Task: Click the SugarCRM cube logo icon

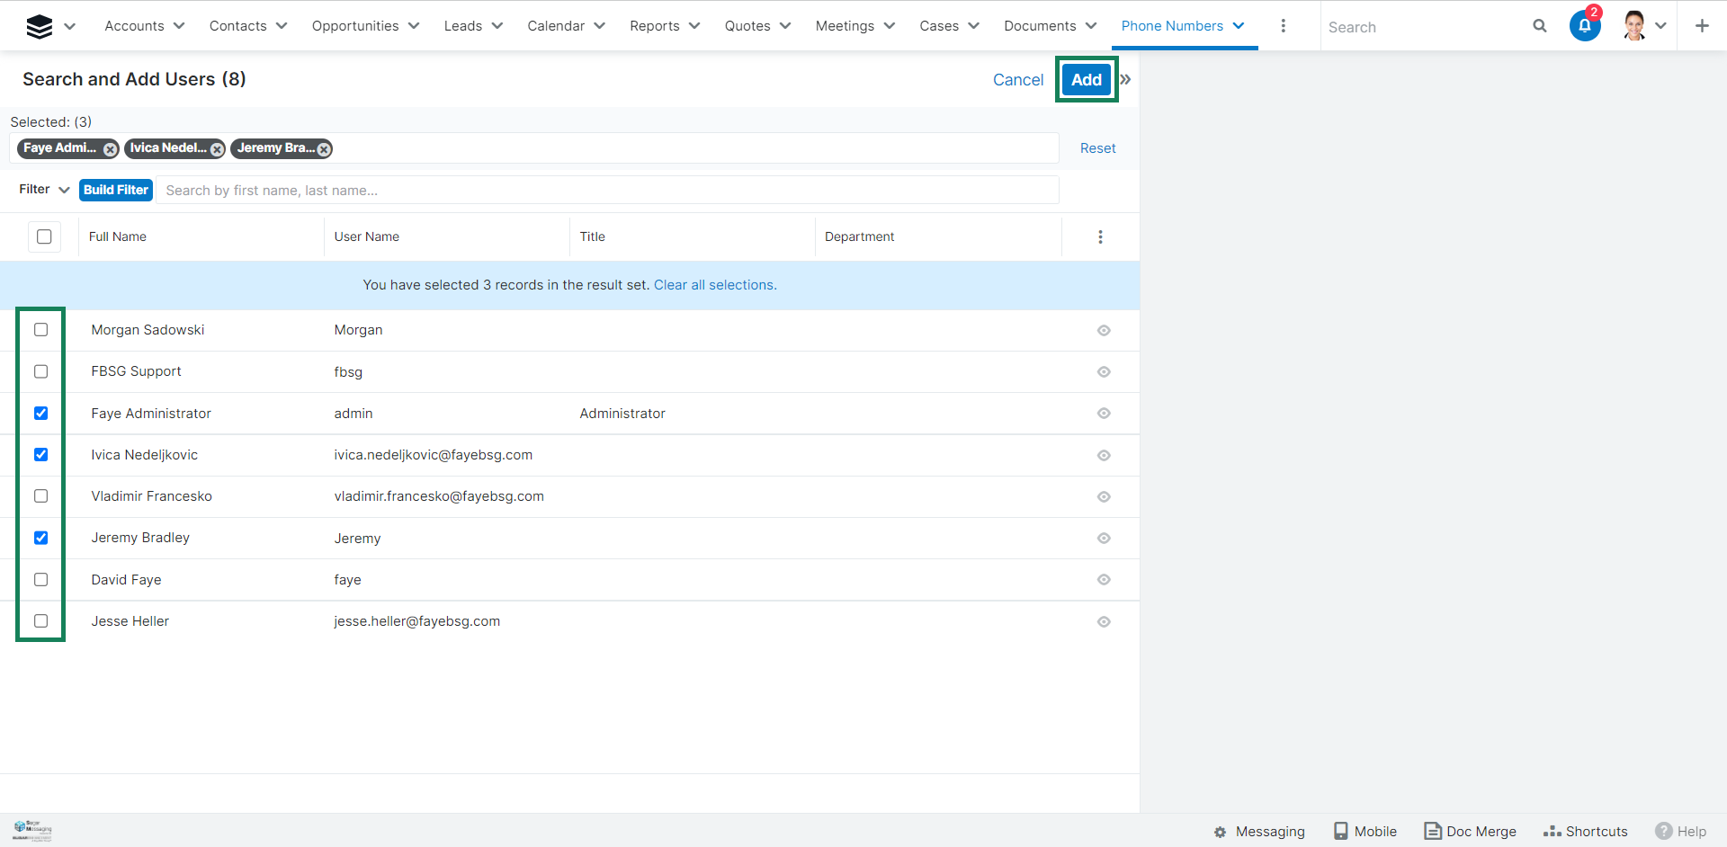Action: click(x=39, y=27)
